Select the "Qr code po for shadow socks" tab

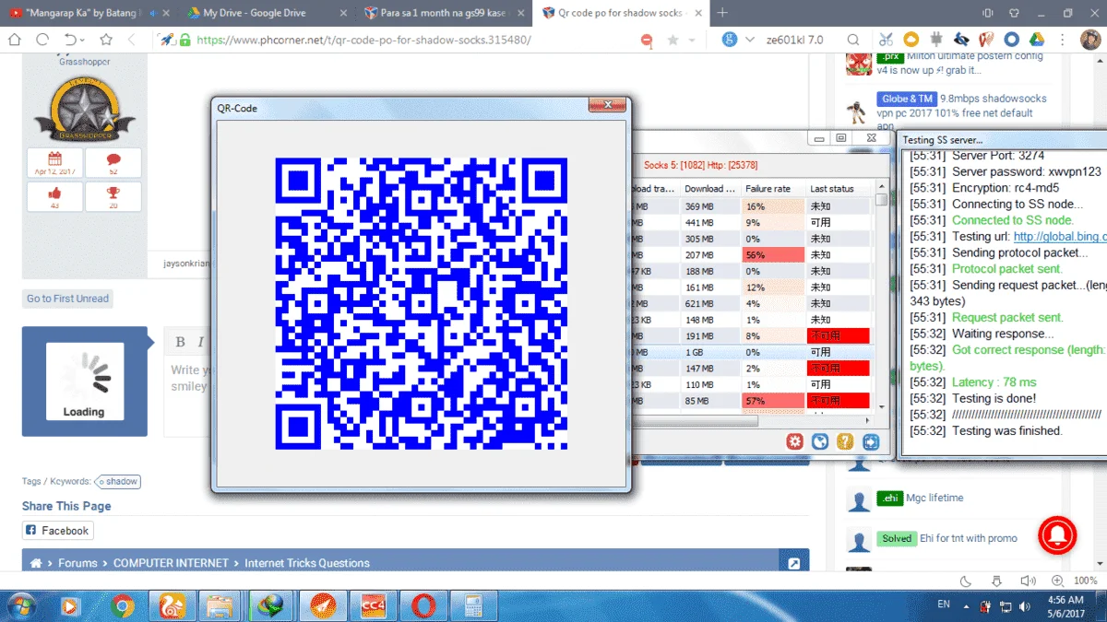(x=624, y=13)
